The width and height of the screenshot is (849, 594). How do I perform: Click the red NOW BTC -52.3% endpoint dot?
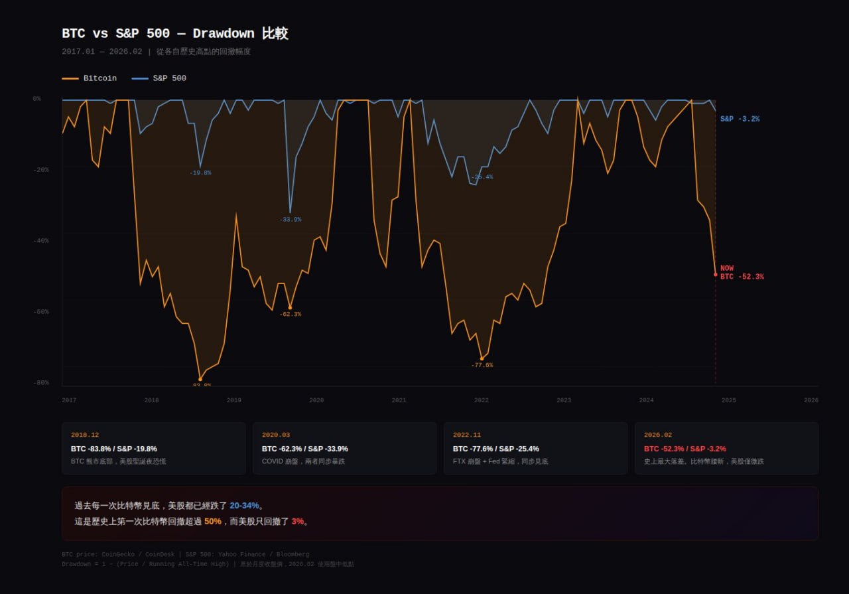click(x=715, y=274)
